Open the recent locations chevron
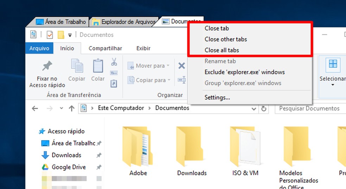 (61, 108)
